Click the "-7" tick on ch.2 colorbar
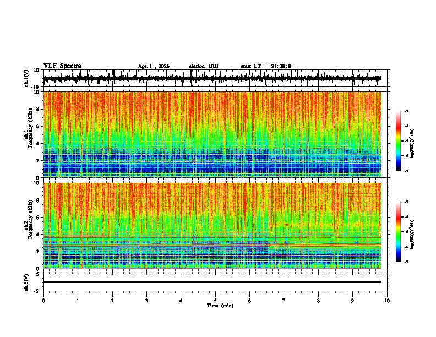 click(406, 262)
